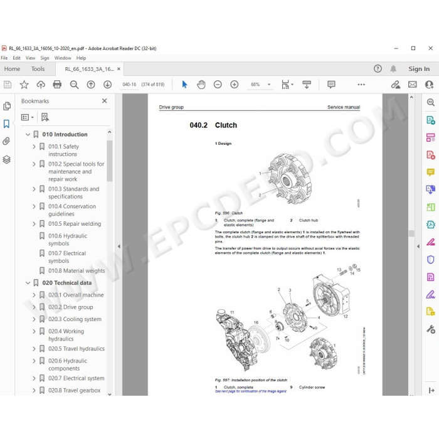439x439 pixels.
Task: Open the Window menu
Action: 63,58
